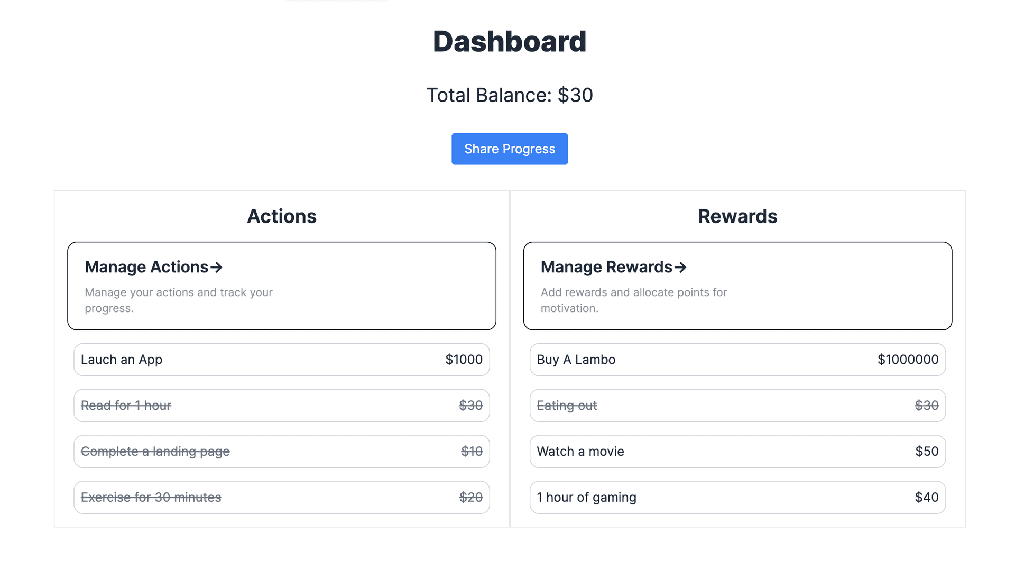1015x579 pixels.
Task: Open Manage Rewards navigation link
Action: (x=613, y=266)
